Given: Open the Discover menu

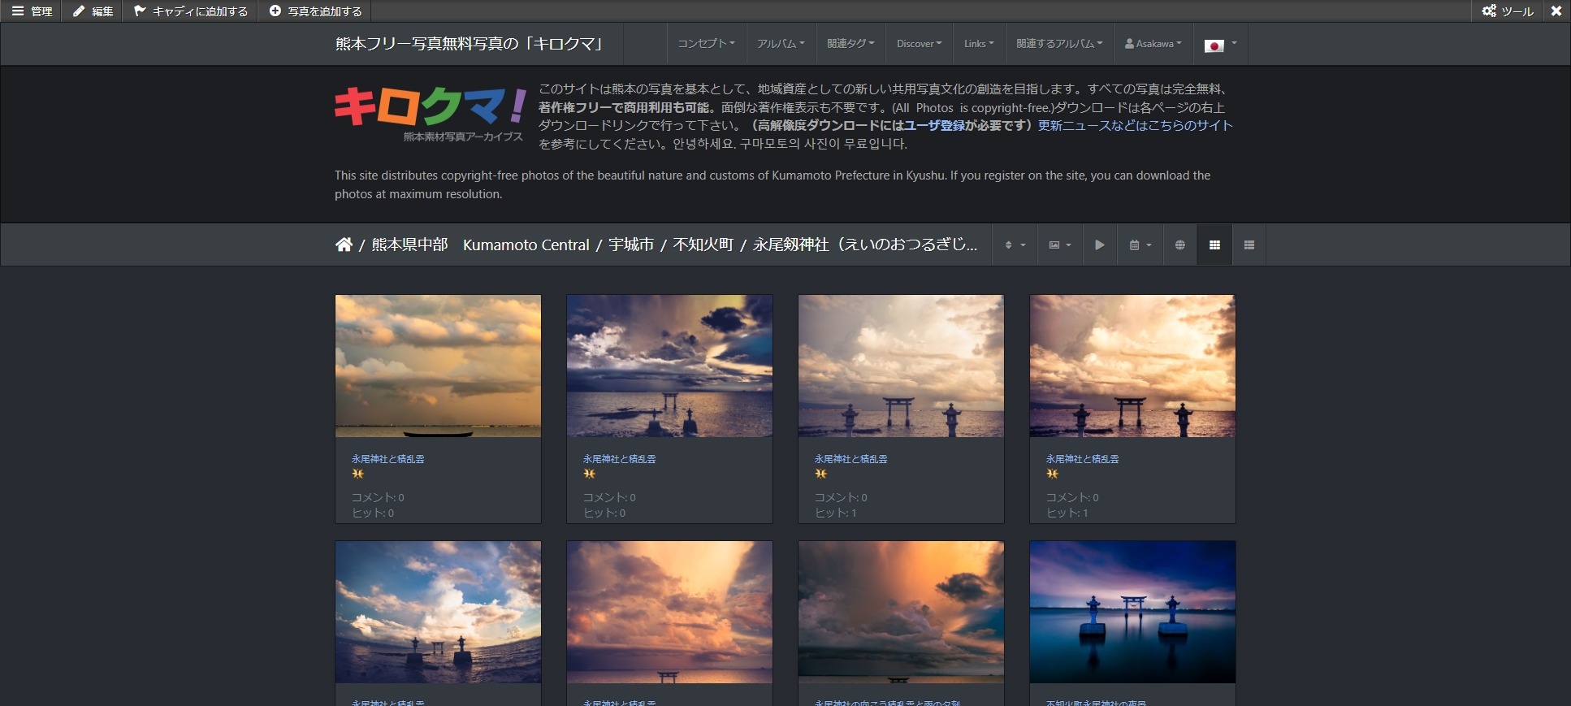Looking at the screenshot, I should (x=919, y=44).
